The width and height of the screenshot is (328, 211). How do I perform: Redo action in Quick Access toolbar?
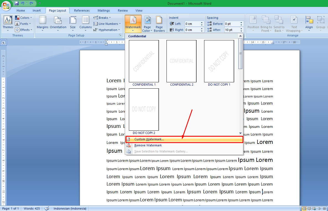pyautogui.click(x=32, y=3)
